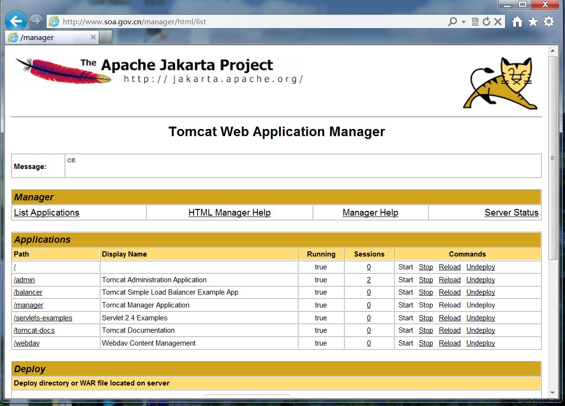Undeploy the /balancer application
This screenshot has height=406, width=565.
click(x=481, y=292)
